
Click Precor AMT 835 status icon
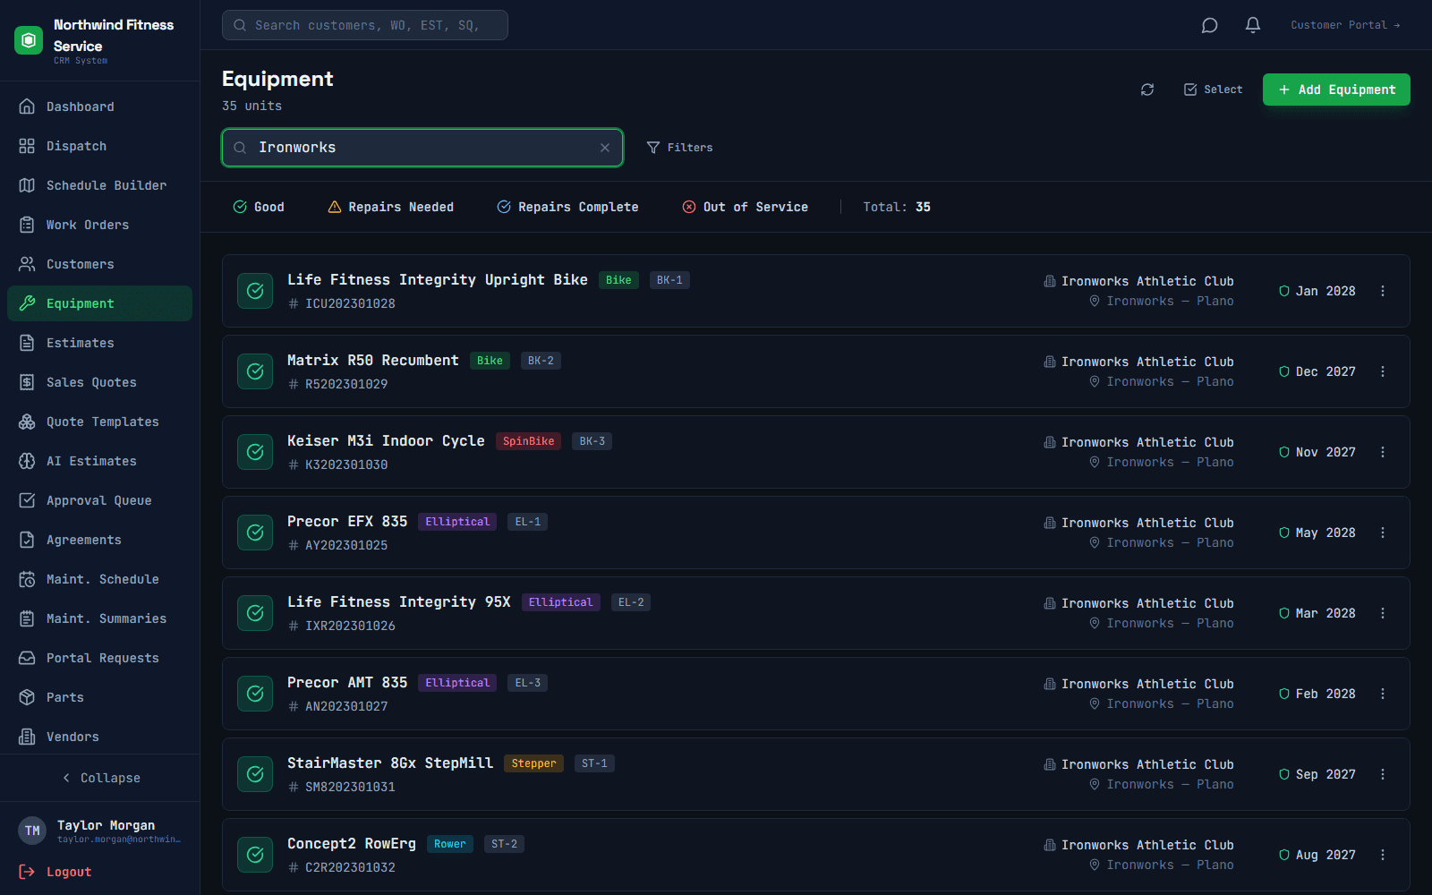[x=255, y=694]
